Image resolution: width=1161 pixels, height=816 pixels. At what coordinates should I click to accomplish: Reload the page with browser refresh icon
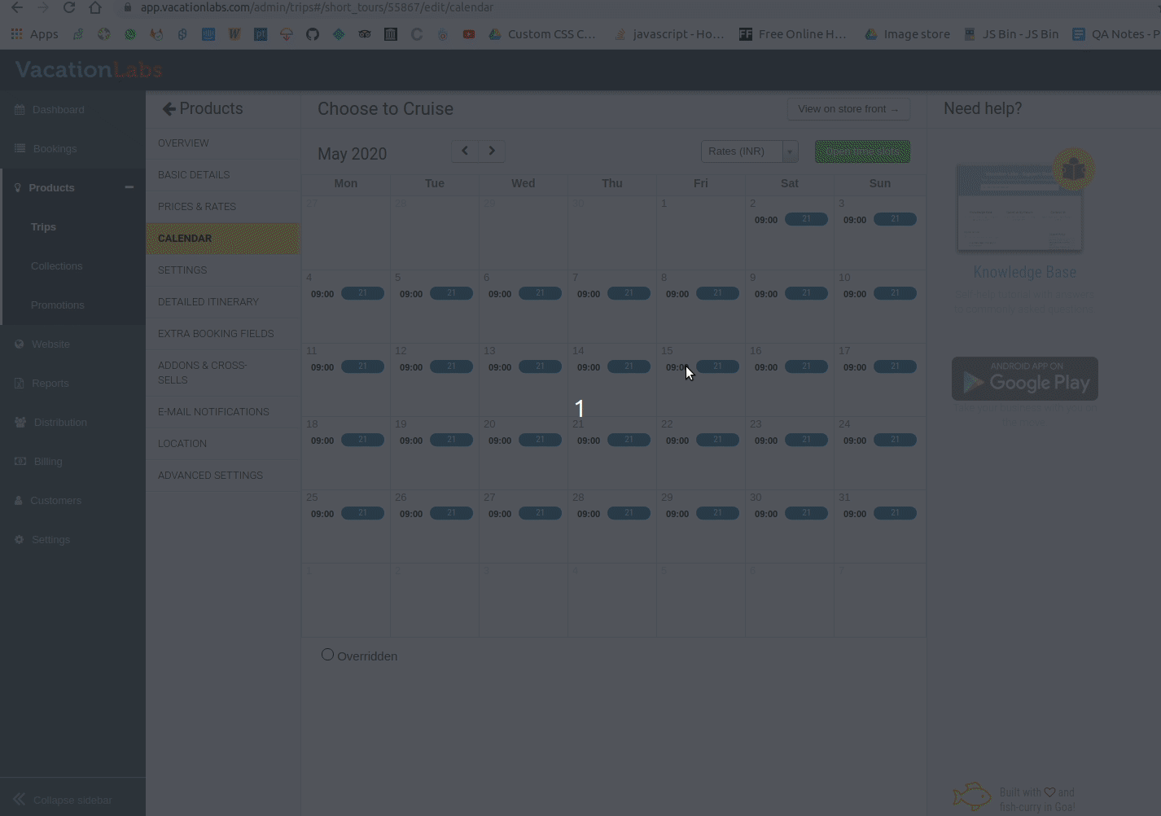click(69, 8)
